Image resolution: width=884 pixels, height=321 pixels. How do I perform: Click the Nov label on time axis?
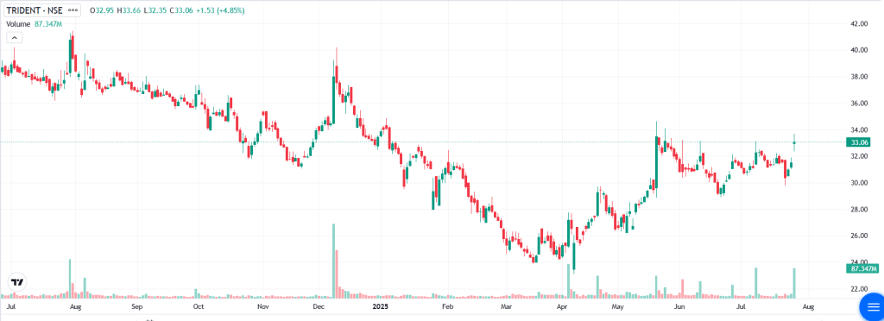(263, 307)
